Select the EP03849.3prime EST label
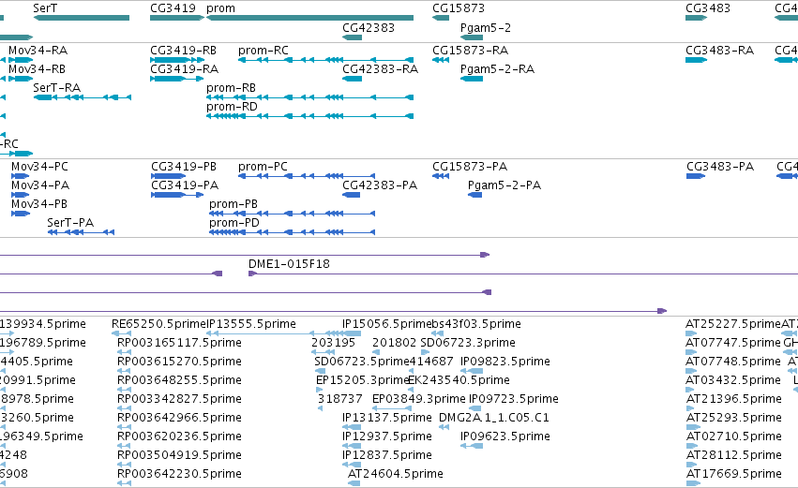Image resolution: width=798 pixels, height=488 pixels. tap(419, 400)
